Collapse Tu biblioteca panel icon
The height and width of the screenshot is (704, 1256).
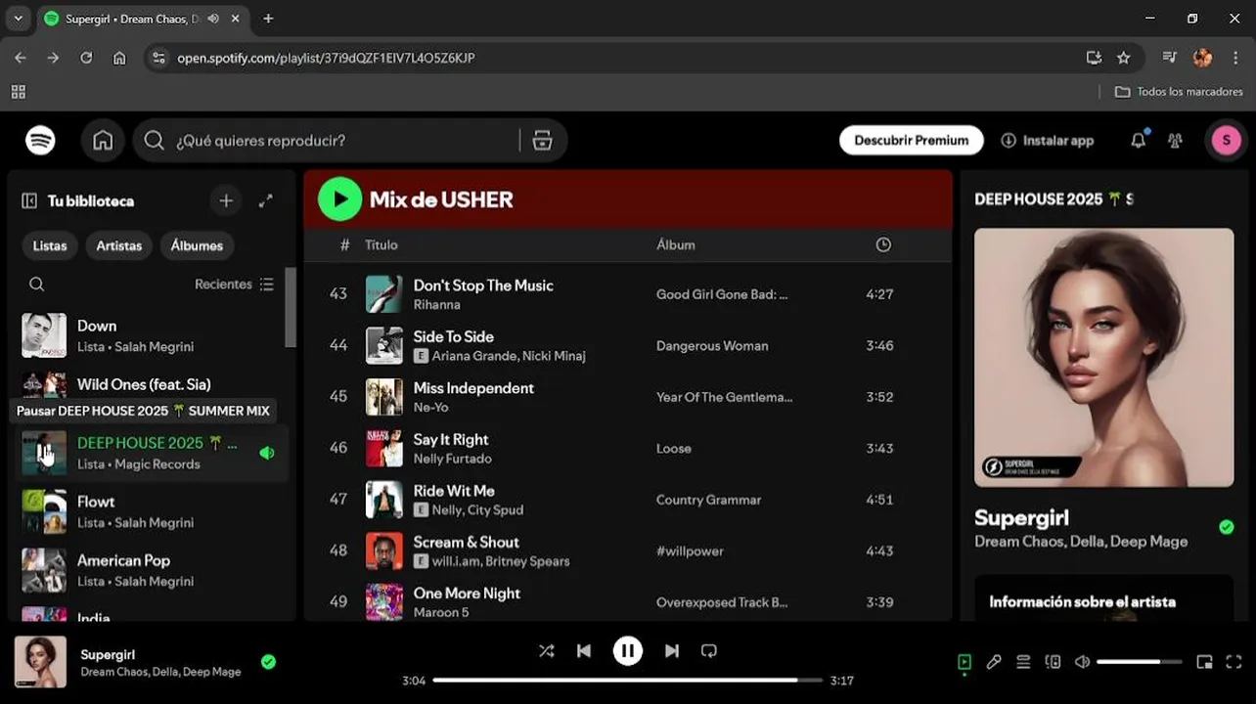pyautogui.click(x=29, y=200)
